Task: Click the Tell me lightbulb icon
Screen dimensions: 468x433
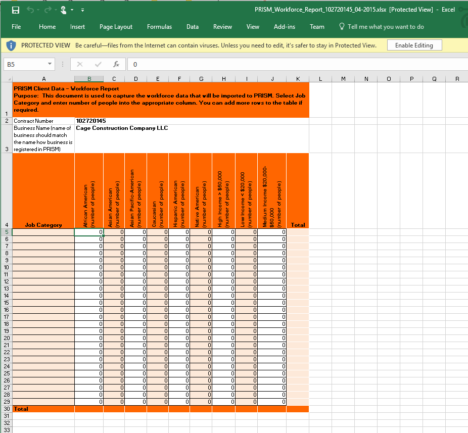Action: [x=342, y=27]
